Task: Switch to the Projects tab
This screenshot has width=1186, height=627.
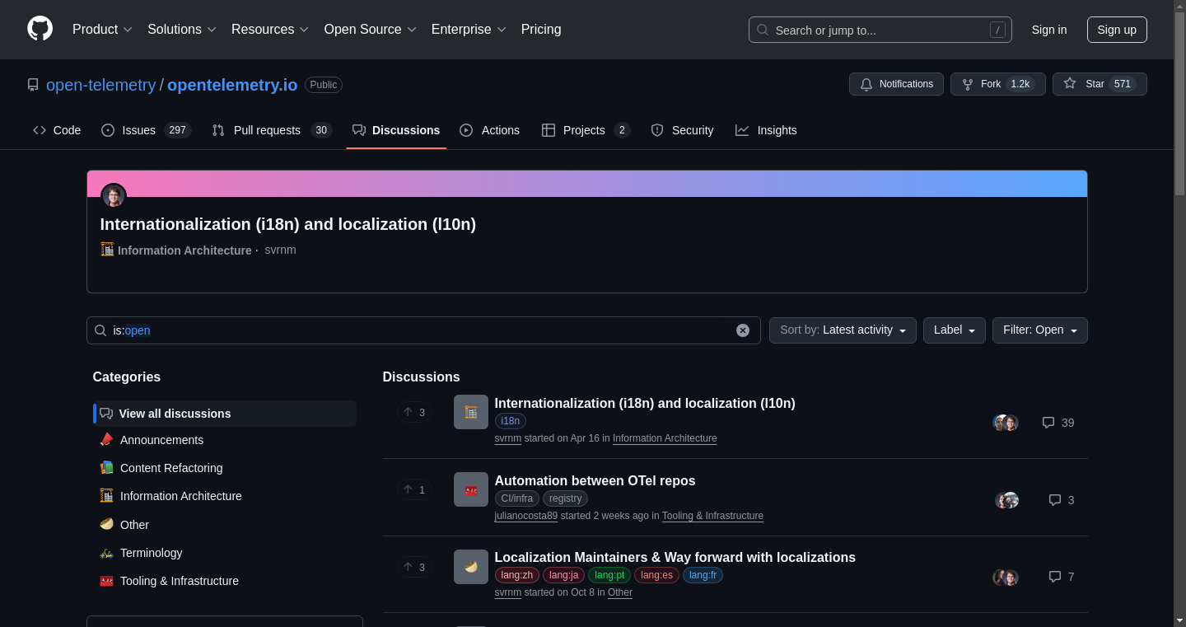Action: coord(586,130)
